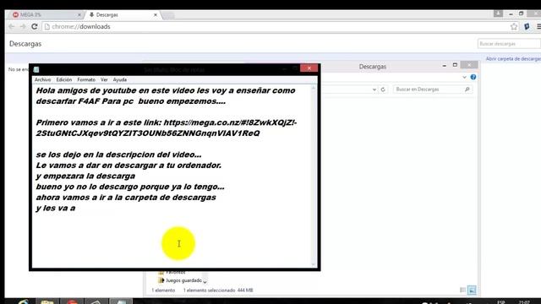The image size is (541, 304).
Task: Click the Notepad vertical scrollbar
Action: (314, 176)
